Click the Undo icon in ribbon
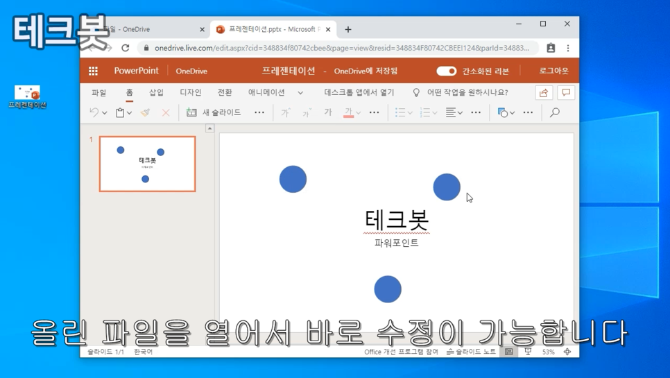Screen dimensions: 670x378 click(x=94, y=112)
